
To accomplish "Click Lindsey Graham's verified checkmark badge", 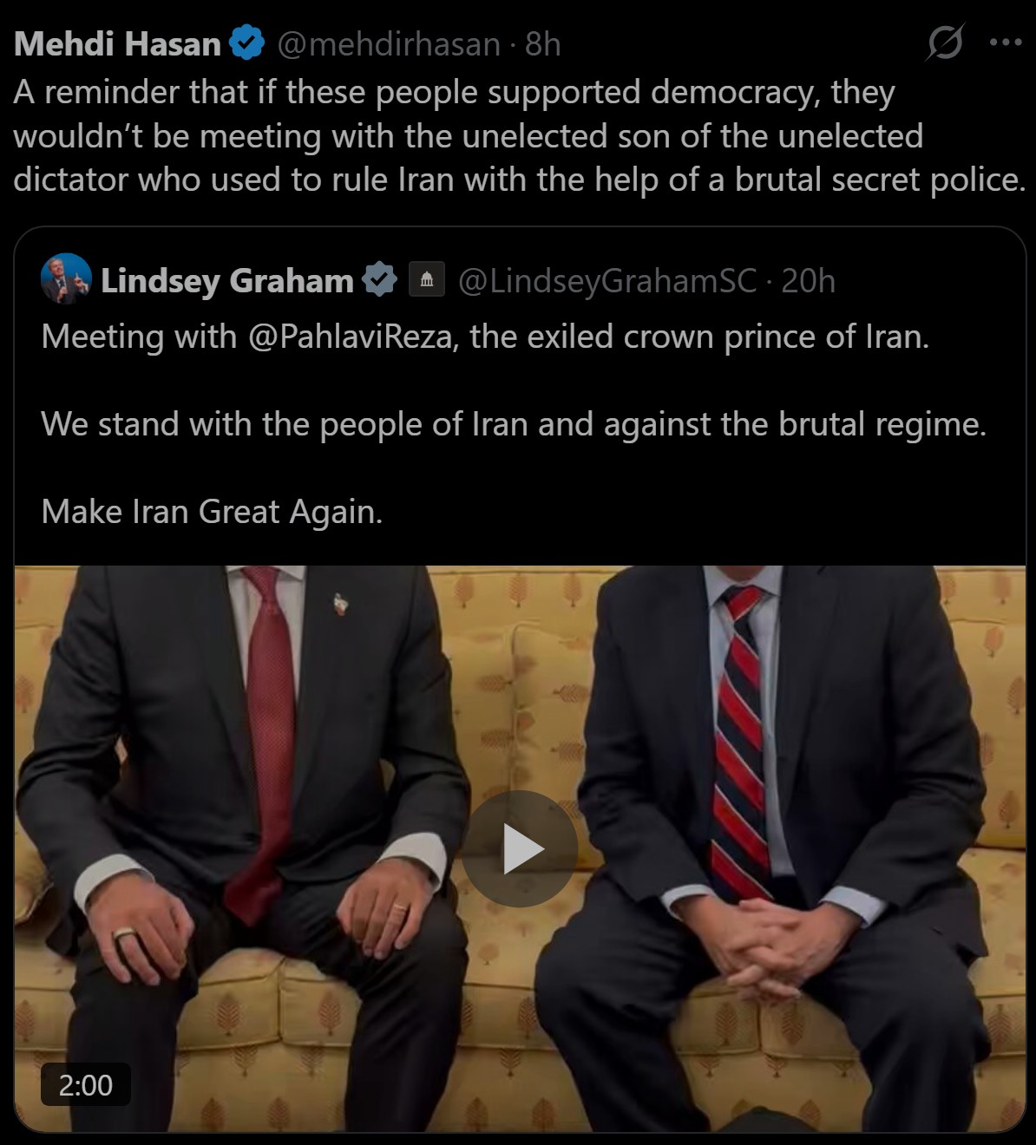I will (379, 280).
